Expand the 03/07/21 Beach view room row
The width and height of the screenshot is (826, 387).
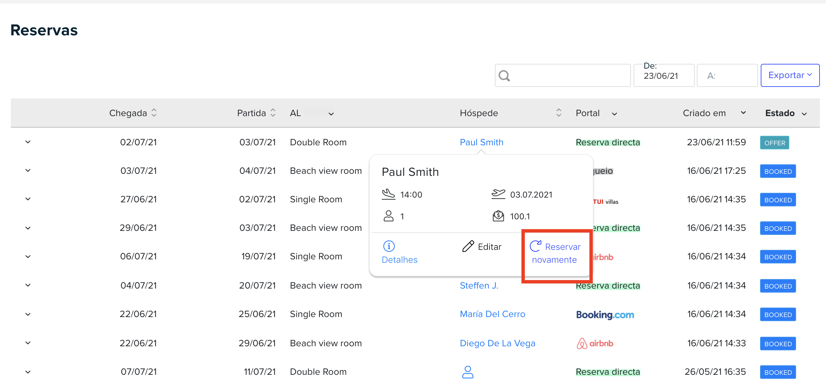click(28, 170)
